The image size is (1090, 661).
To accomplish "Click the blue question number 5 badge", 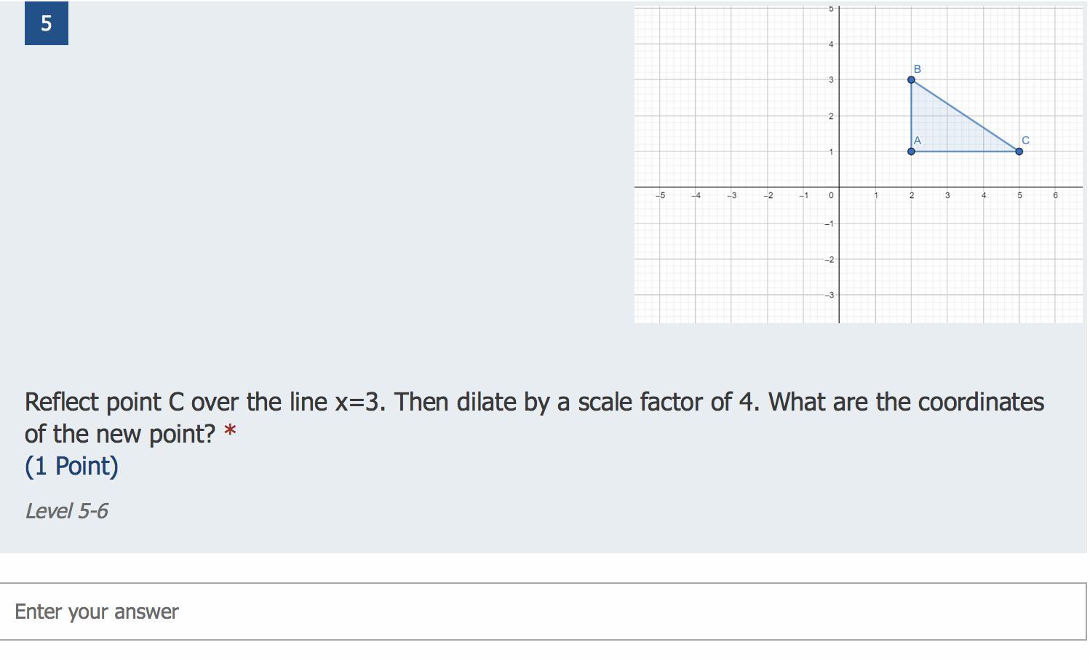I will [47, 23].
